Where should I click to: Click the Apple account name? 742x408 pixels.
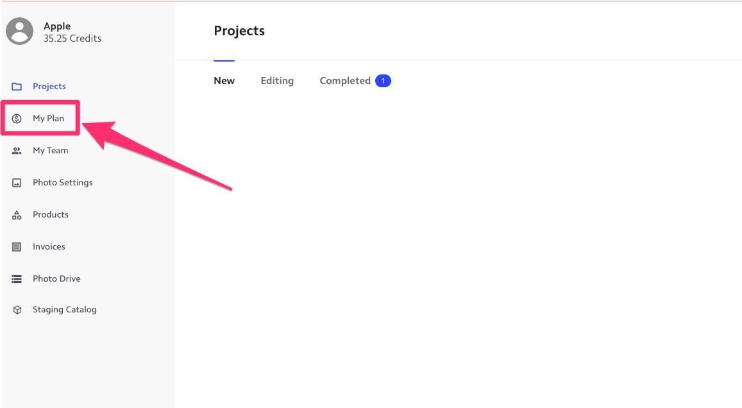click(57, 26)
